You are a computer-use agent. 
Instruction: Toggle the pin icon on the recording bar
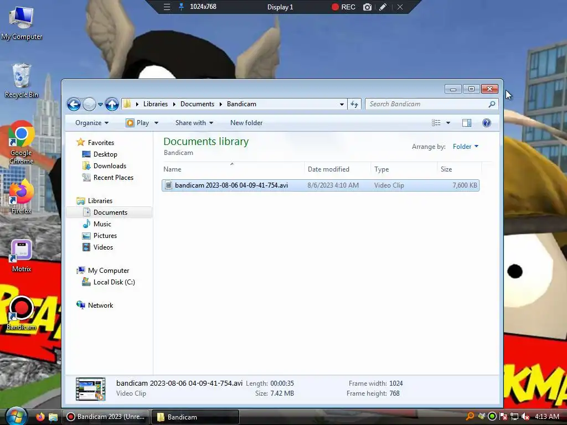pyautogui.click(x=181, y=7)
